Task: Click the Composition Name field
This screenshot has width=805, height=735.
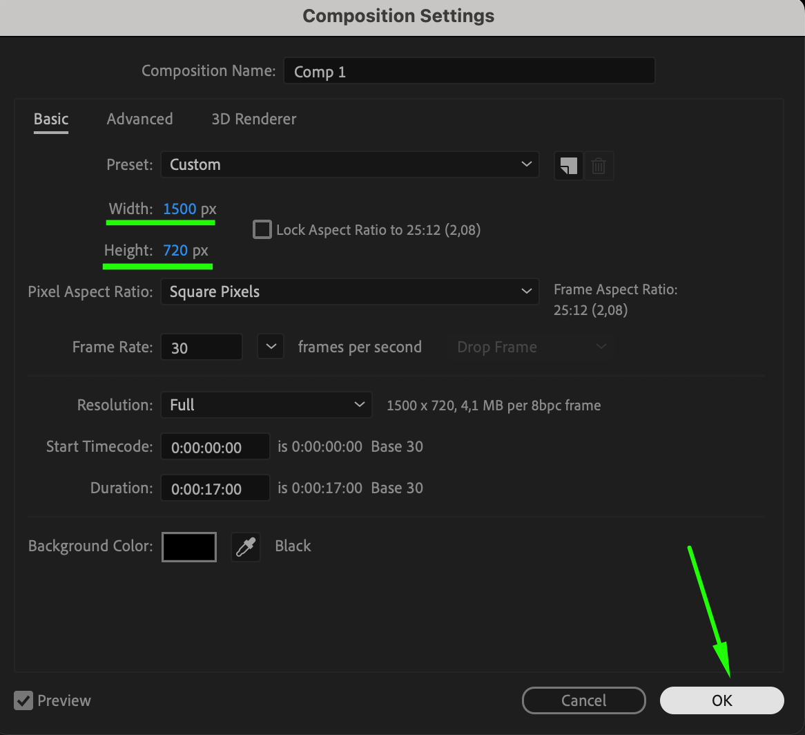Action: tap(469, 71)
